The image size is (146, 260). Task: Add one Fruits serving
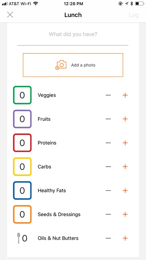125,119
